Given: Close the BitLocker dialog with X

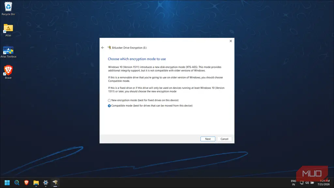Looking at the screenshot, I should 231,41.
